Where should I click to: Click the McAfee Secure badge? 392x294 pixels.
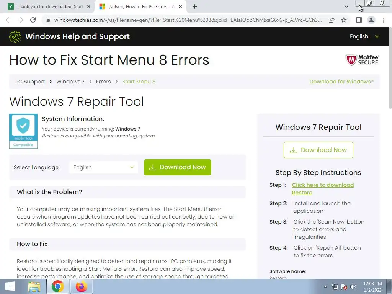[363, 60]
